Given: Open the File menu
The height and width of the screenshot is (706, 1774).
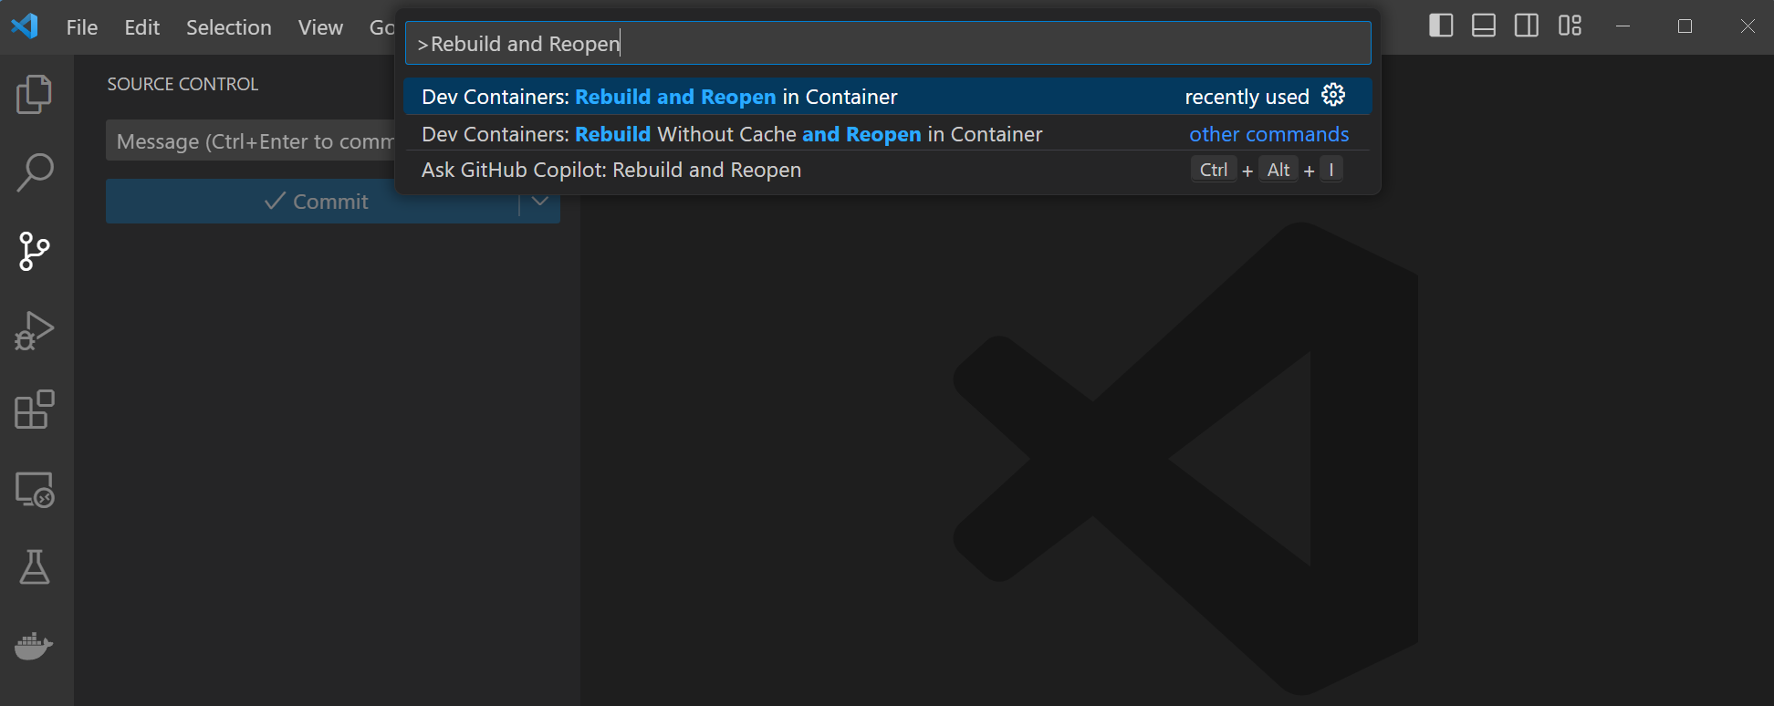Looking at the screenshot, I should click(82, 27).
